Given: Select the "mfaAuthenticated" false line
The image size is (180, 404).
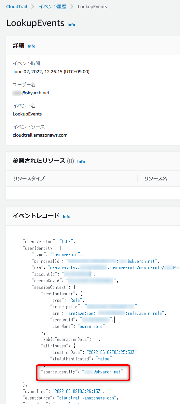Looking at the screenshot, I should click(x=81, y=359).
